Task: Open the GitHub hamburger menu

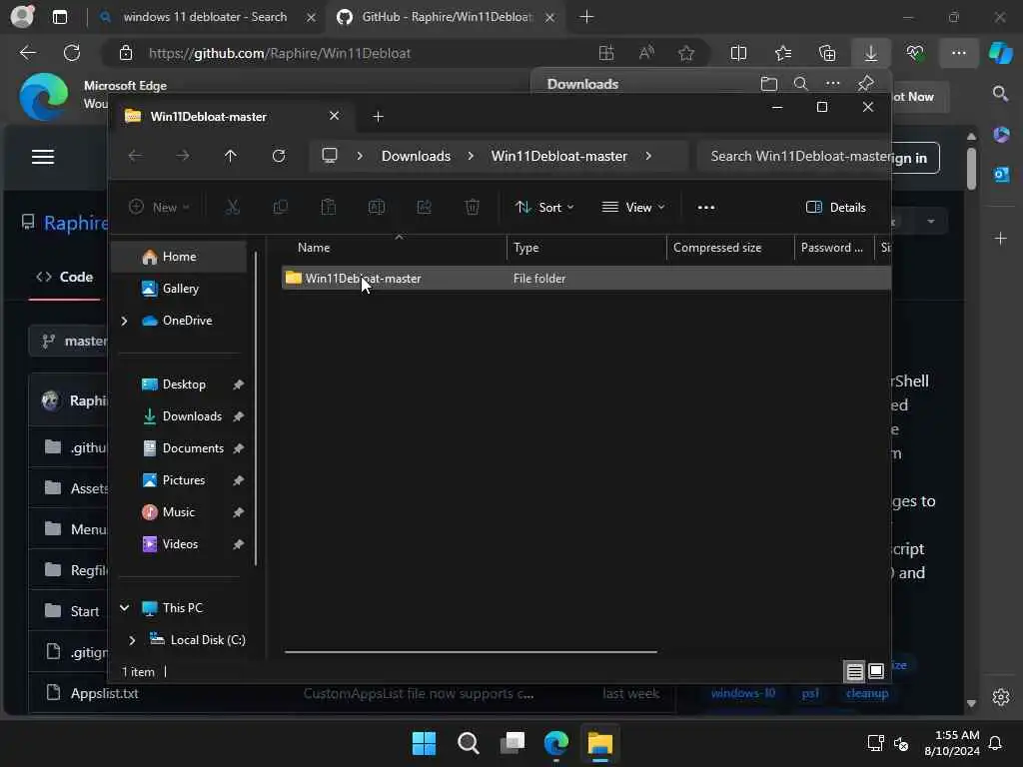Action: click(43, 157)
